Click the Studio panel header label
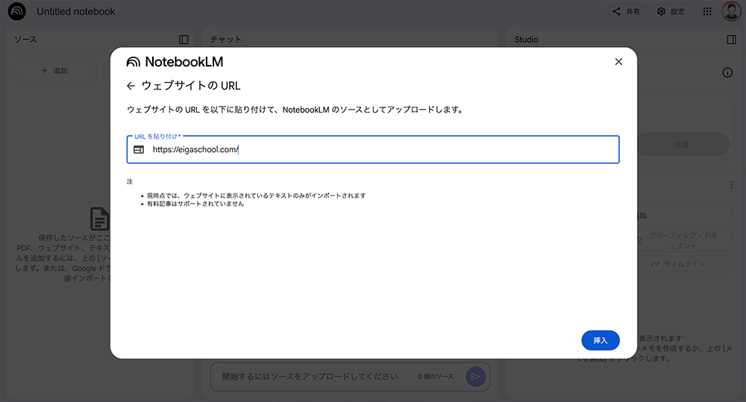 (x=526, y=40)
